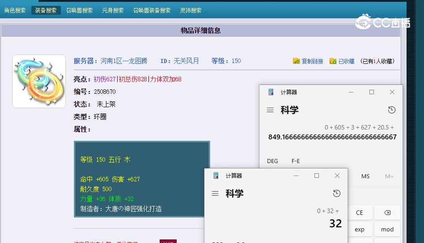Click the 复制链接 copy link icon
This screenshot has width=424, height=243.
[297, 61]
